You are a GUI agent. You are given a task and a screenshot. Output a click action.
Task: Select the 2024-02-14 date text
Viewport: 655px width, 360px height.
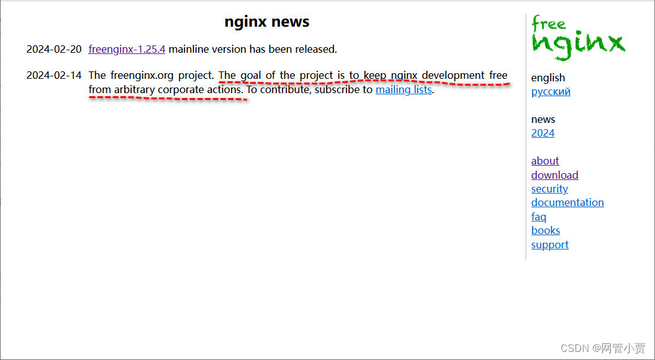[x=54, y=76]
